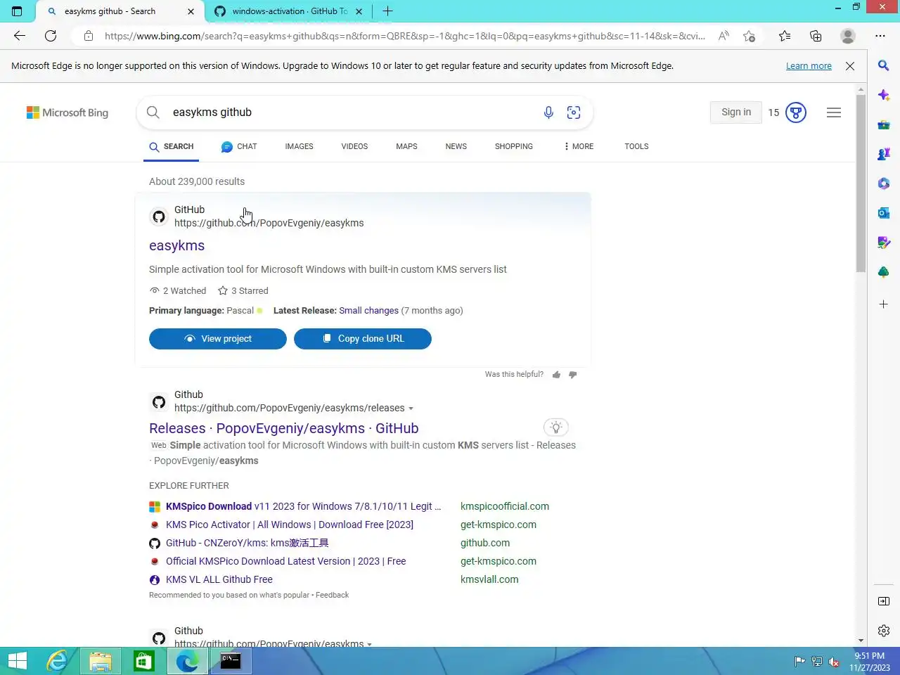
Task: Click the lightbulb insight icon beside Releases result
Action: [556, 427]
